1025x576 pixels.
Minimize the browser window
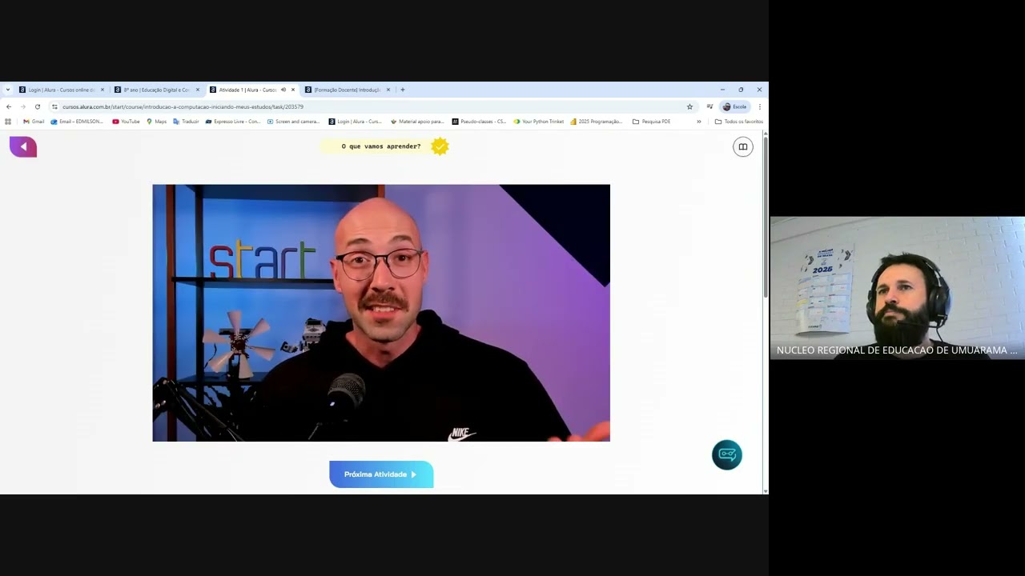pyautogui.click(x=722, y=90)
